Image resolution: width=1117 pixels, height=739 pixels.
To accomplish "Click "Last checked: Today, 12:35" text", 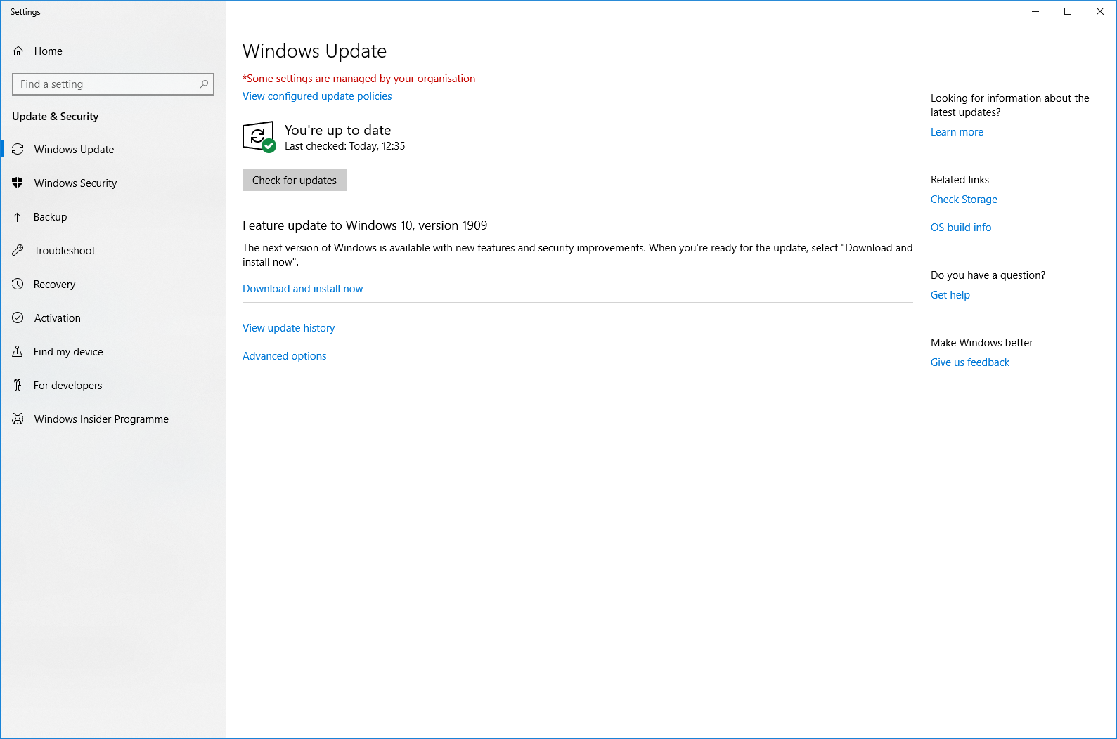I will tap(344, 146).
